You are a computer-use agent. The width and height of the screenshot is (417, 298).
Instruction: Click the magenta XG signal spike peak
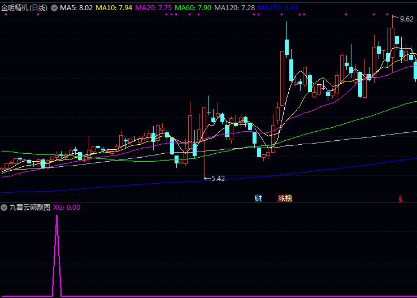click(57, 217)
